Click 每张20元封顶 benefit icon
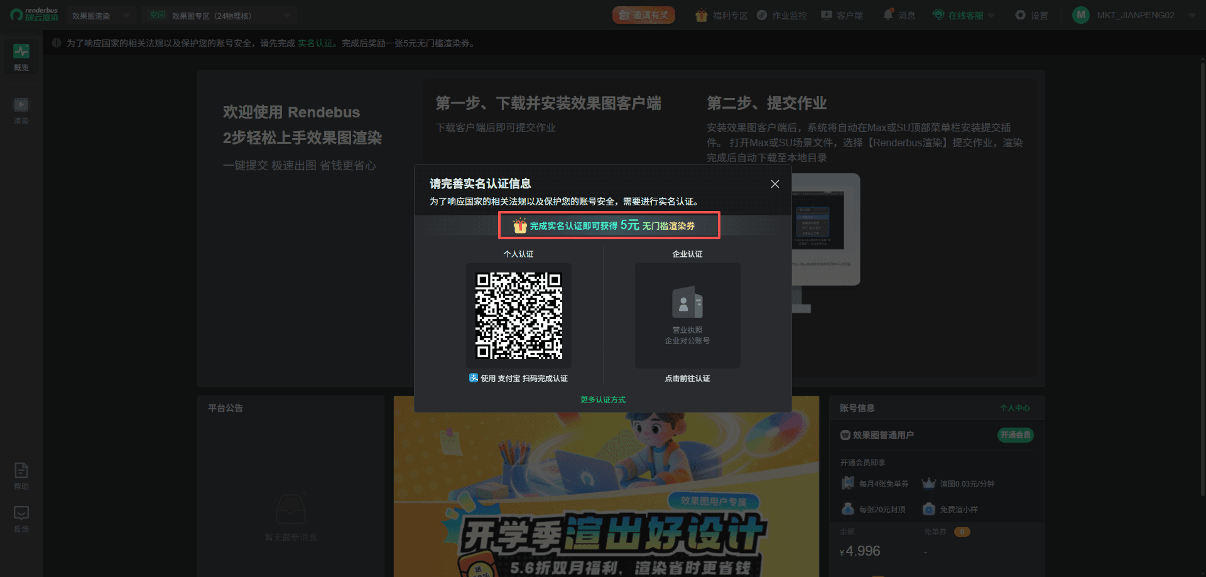 847,509
